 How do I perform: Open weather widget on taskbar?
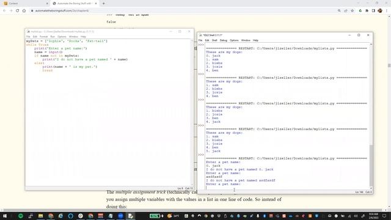click(174, 216)
